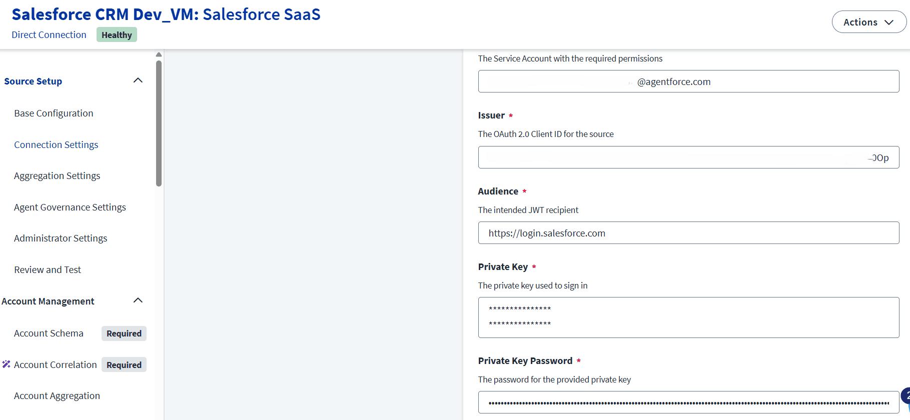Screen dimensions: 910x420
Task: Click the Required badge next to Account Correlation
Action: pyautogui.click(x=124, y=365)
